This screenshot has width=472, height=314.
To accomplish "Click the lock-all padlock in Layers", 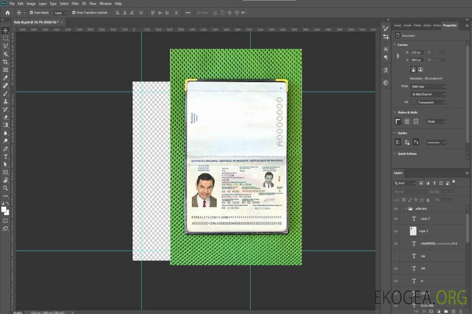I will click(428, 200).
